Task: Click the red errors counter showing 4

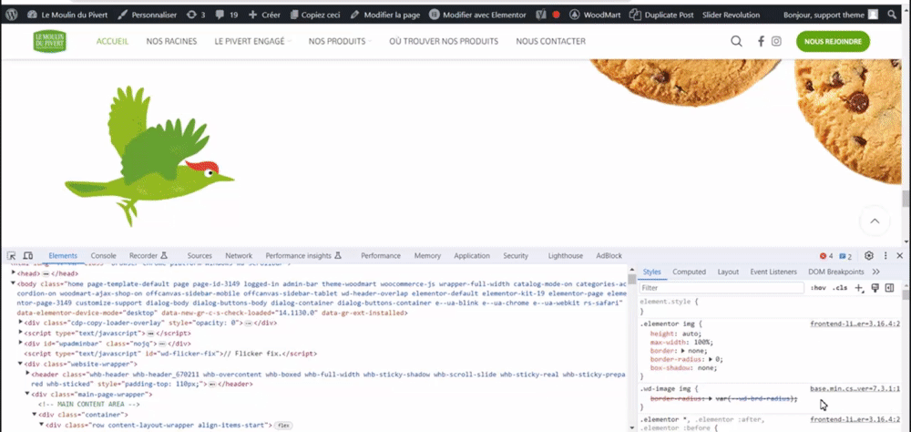Action: (826, 256)
